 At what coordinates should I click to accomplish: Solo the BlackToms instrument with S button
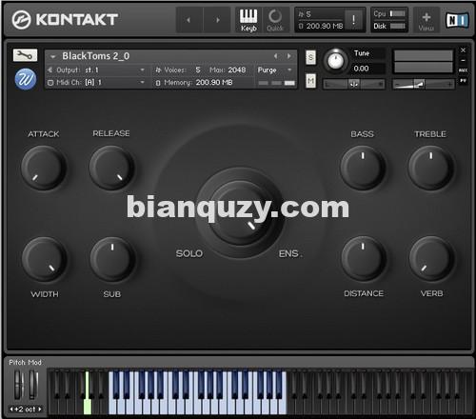pyautogui.click(x=310, y=57)
